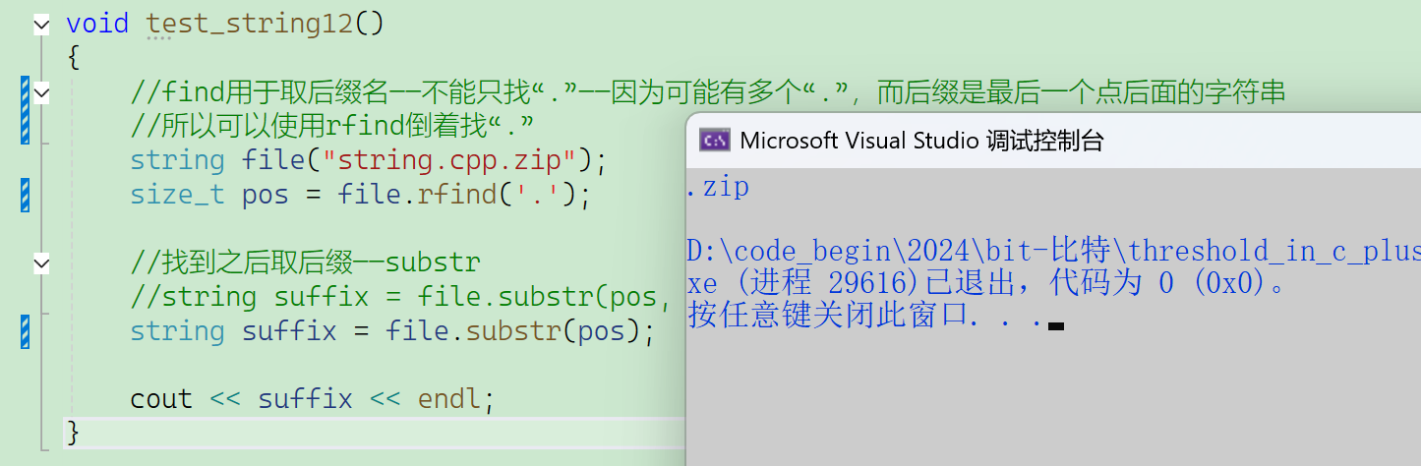Viewport: 1421px width, 466px height.
Task: Click the .zip output in the console
Action: pyautogui.click(x=719, y=187)
